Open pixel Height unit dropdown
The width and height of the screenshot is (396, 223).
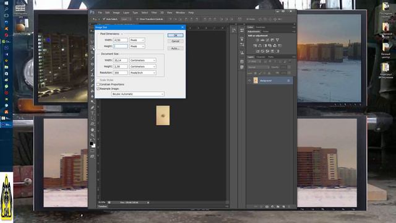[x=137, y=46]
